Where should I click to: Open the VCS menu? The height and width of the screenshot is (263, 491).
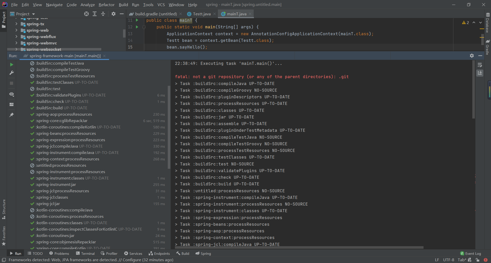(x=161, y=5)
